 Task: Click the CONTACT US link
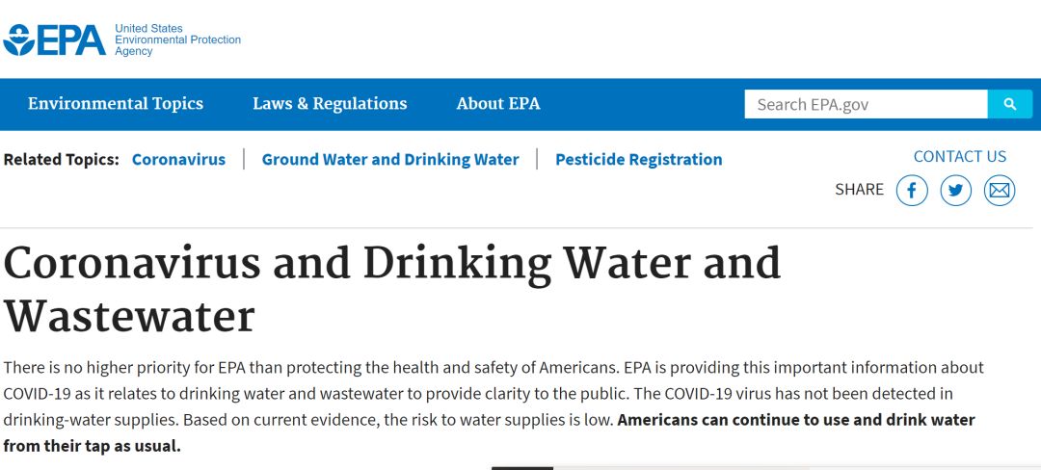pos(959,156)
